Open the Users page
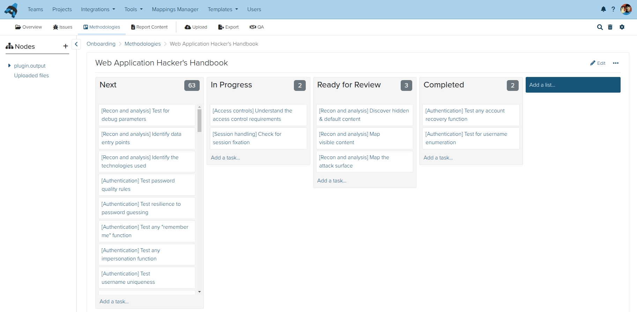Screen dimensions: 637x312 (254, 9)
